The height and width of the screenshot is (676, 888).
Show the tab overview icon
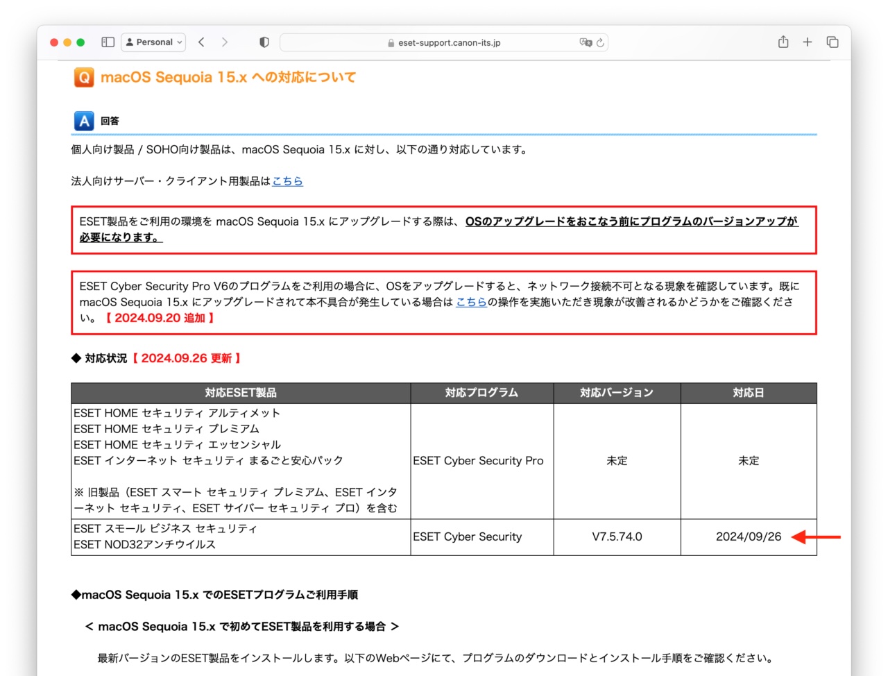tap(832, 42)
